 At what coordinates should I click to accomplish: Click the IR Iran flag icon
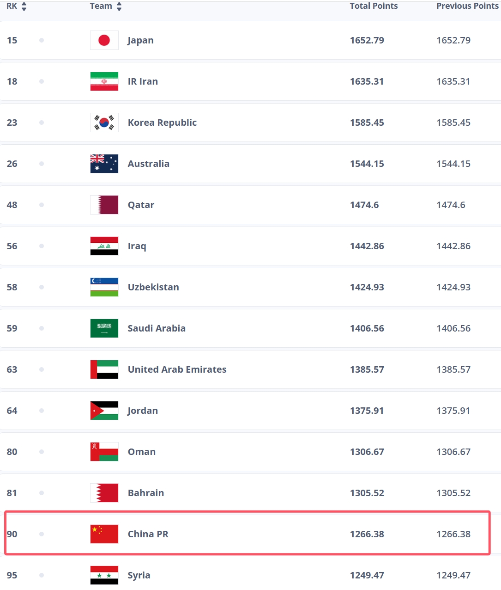(104, 81)
